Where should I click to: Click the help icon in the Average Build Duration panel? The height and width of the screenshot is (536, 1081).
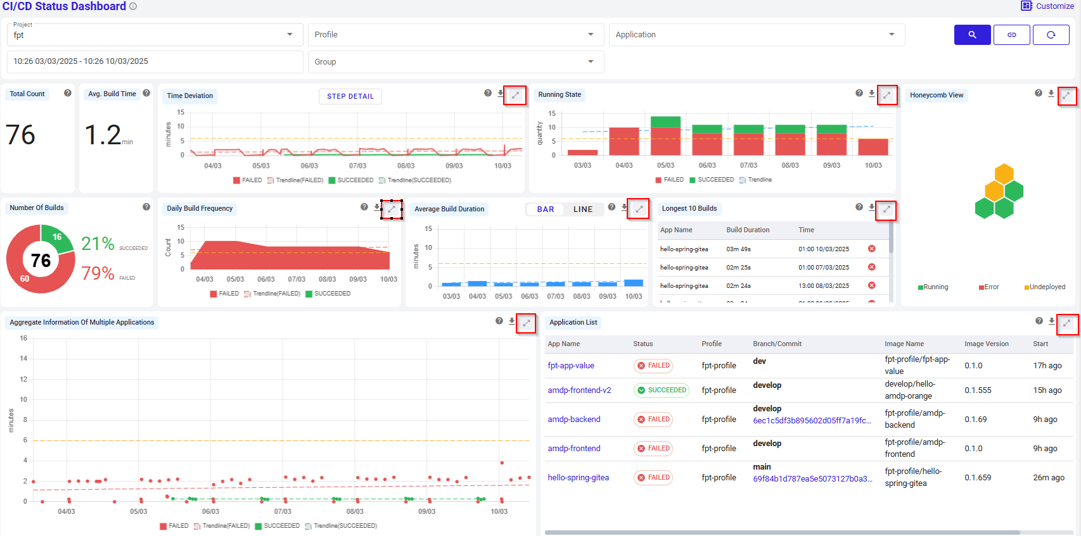(x=611, y=207)
